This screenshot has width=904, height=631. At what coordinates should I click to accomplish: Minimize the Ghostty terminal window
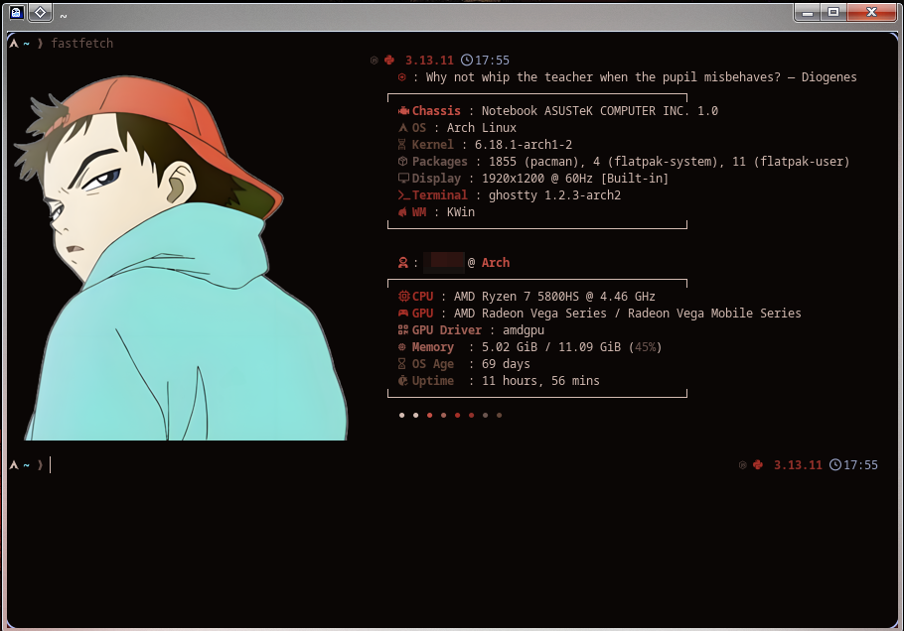click(x=808, y=12)
